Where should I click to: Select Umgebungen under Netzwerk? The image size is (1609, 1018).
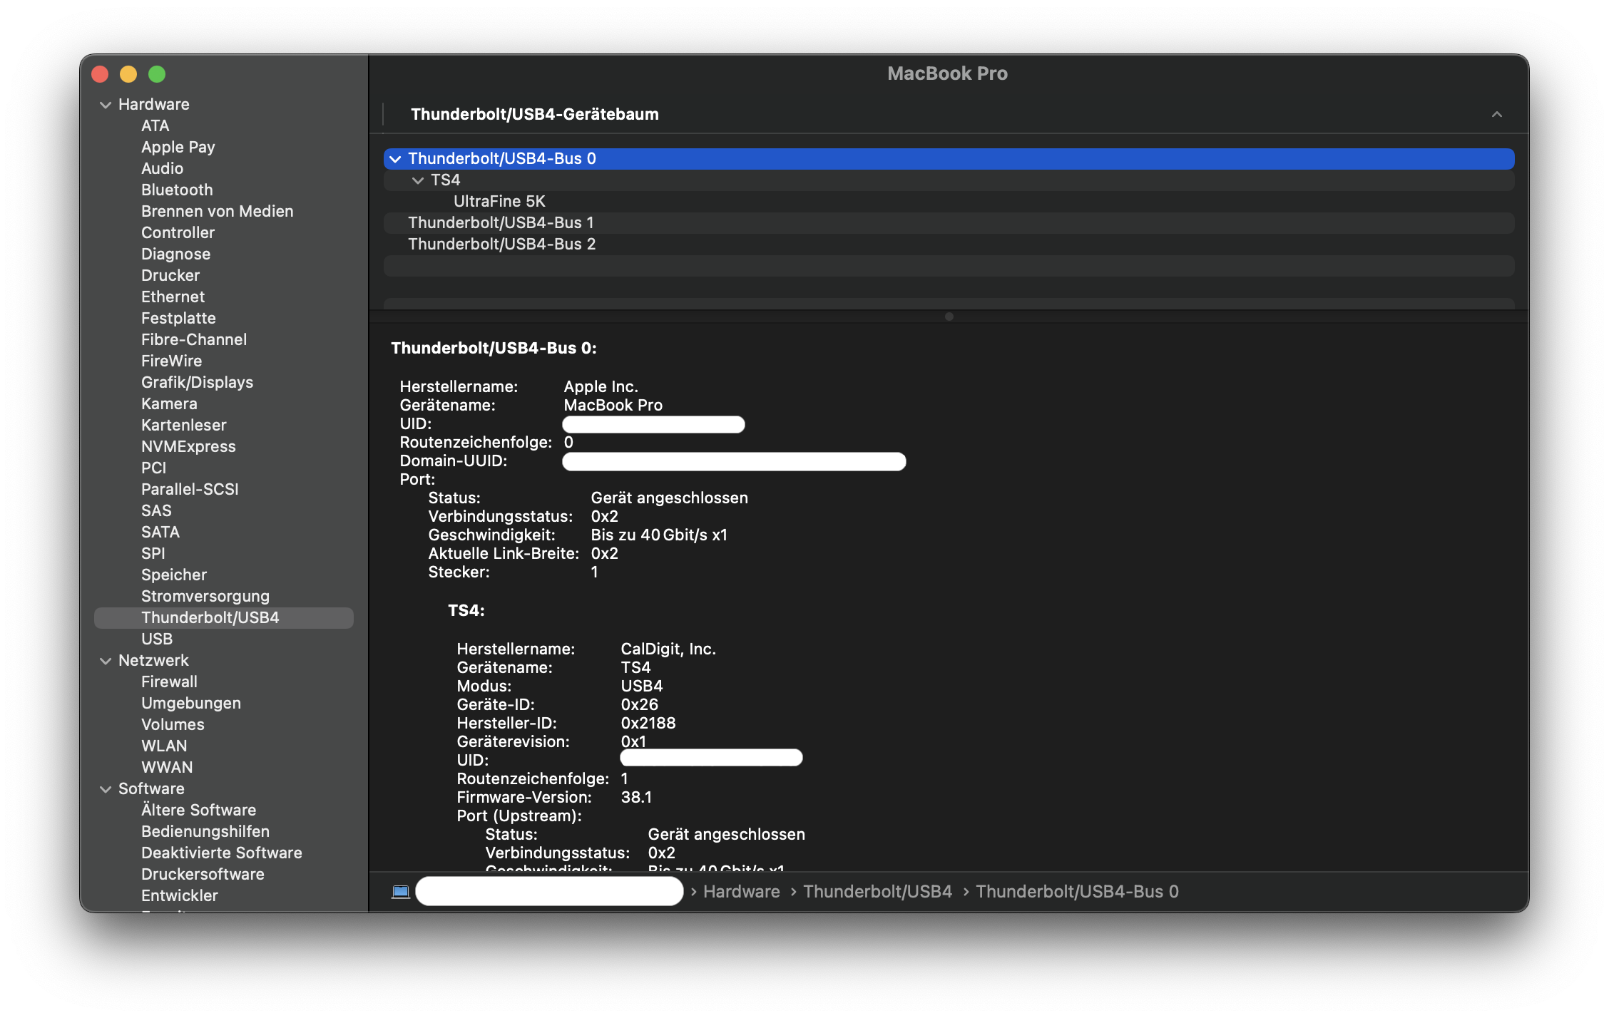click(x=191, y=703)
